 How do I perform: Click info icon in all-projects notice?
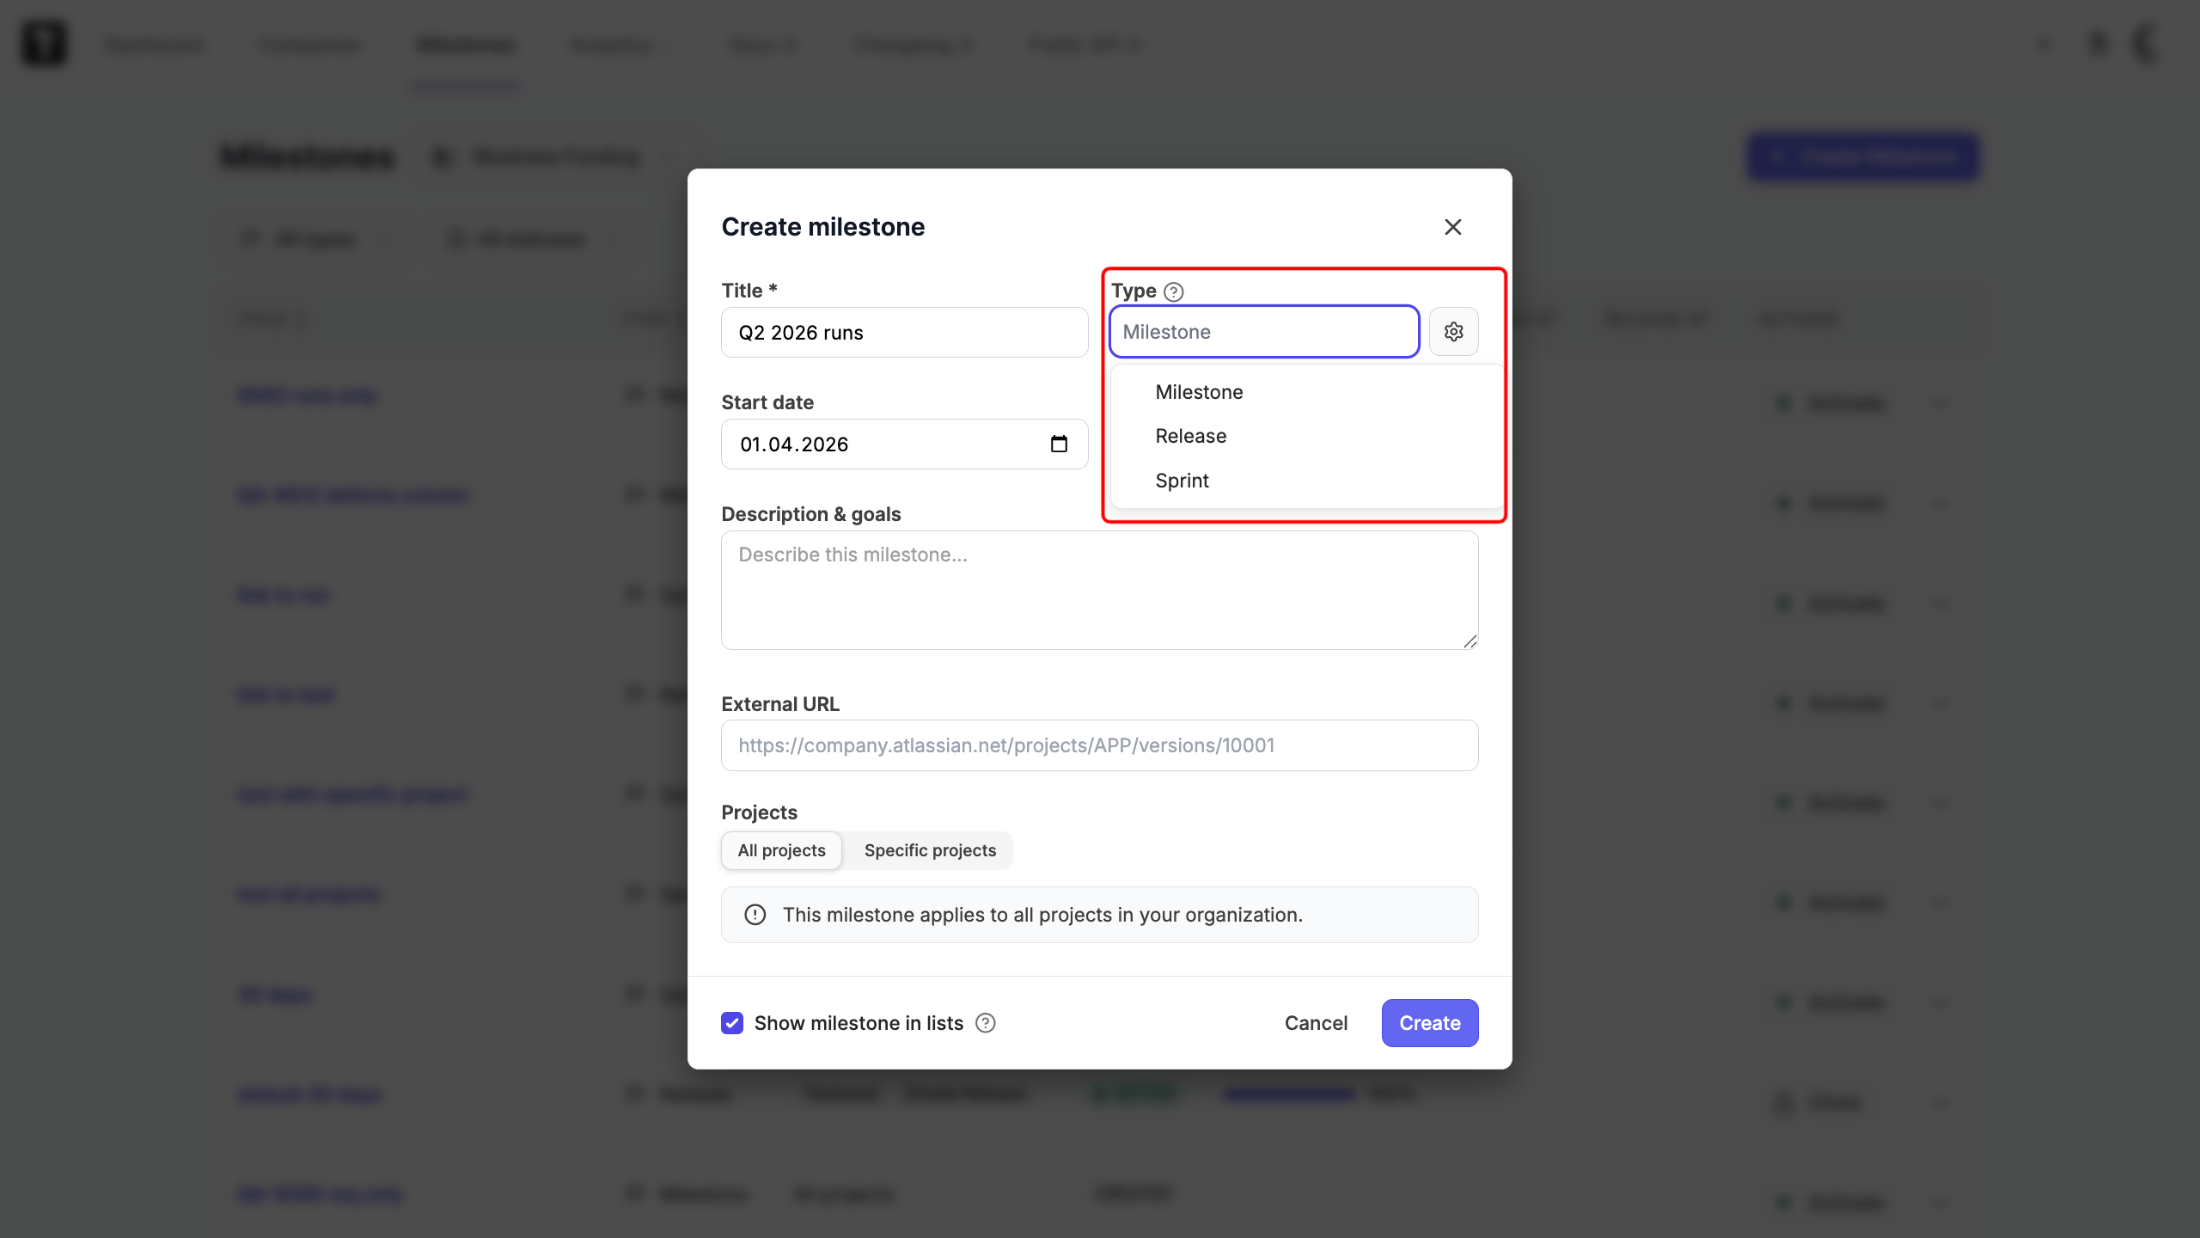click(x=755, y=915)
